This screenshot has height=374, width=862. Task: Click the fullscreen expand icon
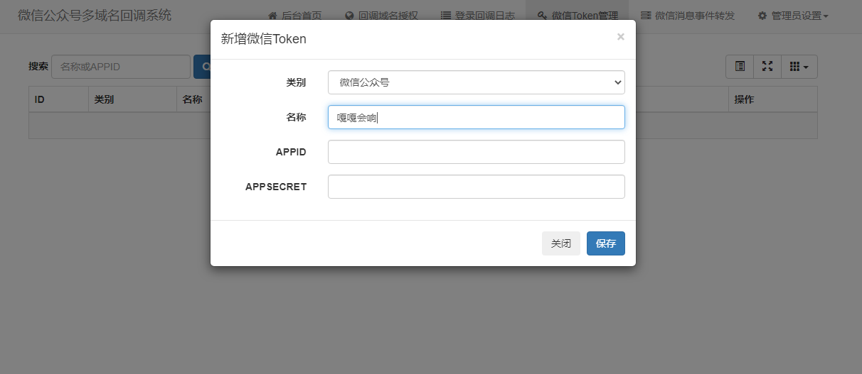point(767,67)
